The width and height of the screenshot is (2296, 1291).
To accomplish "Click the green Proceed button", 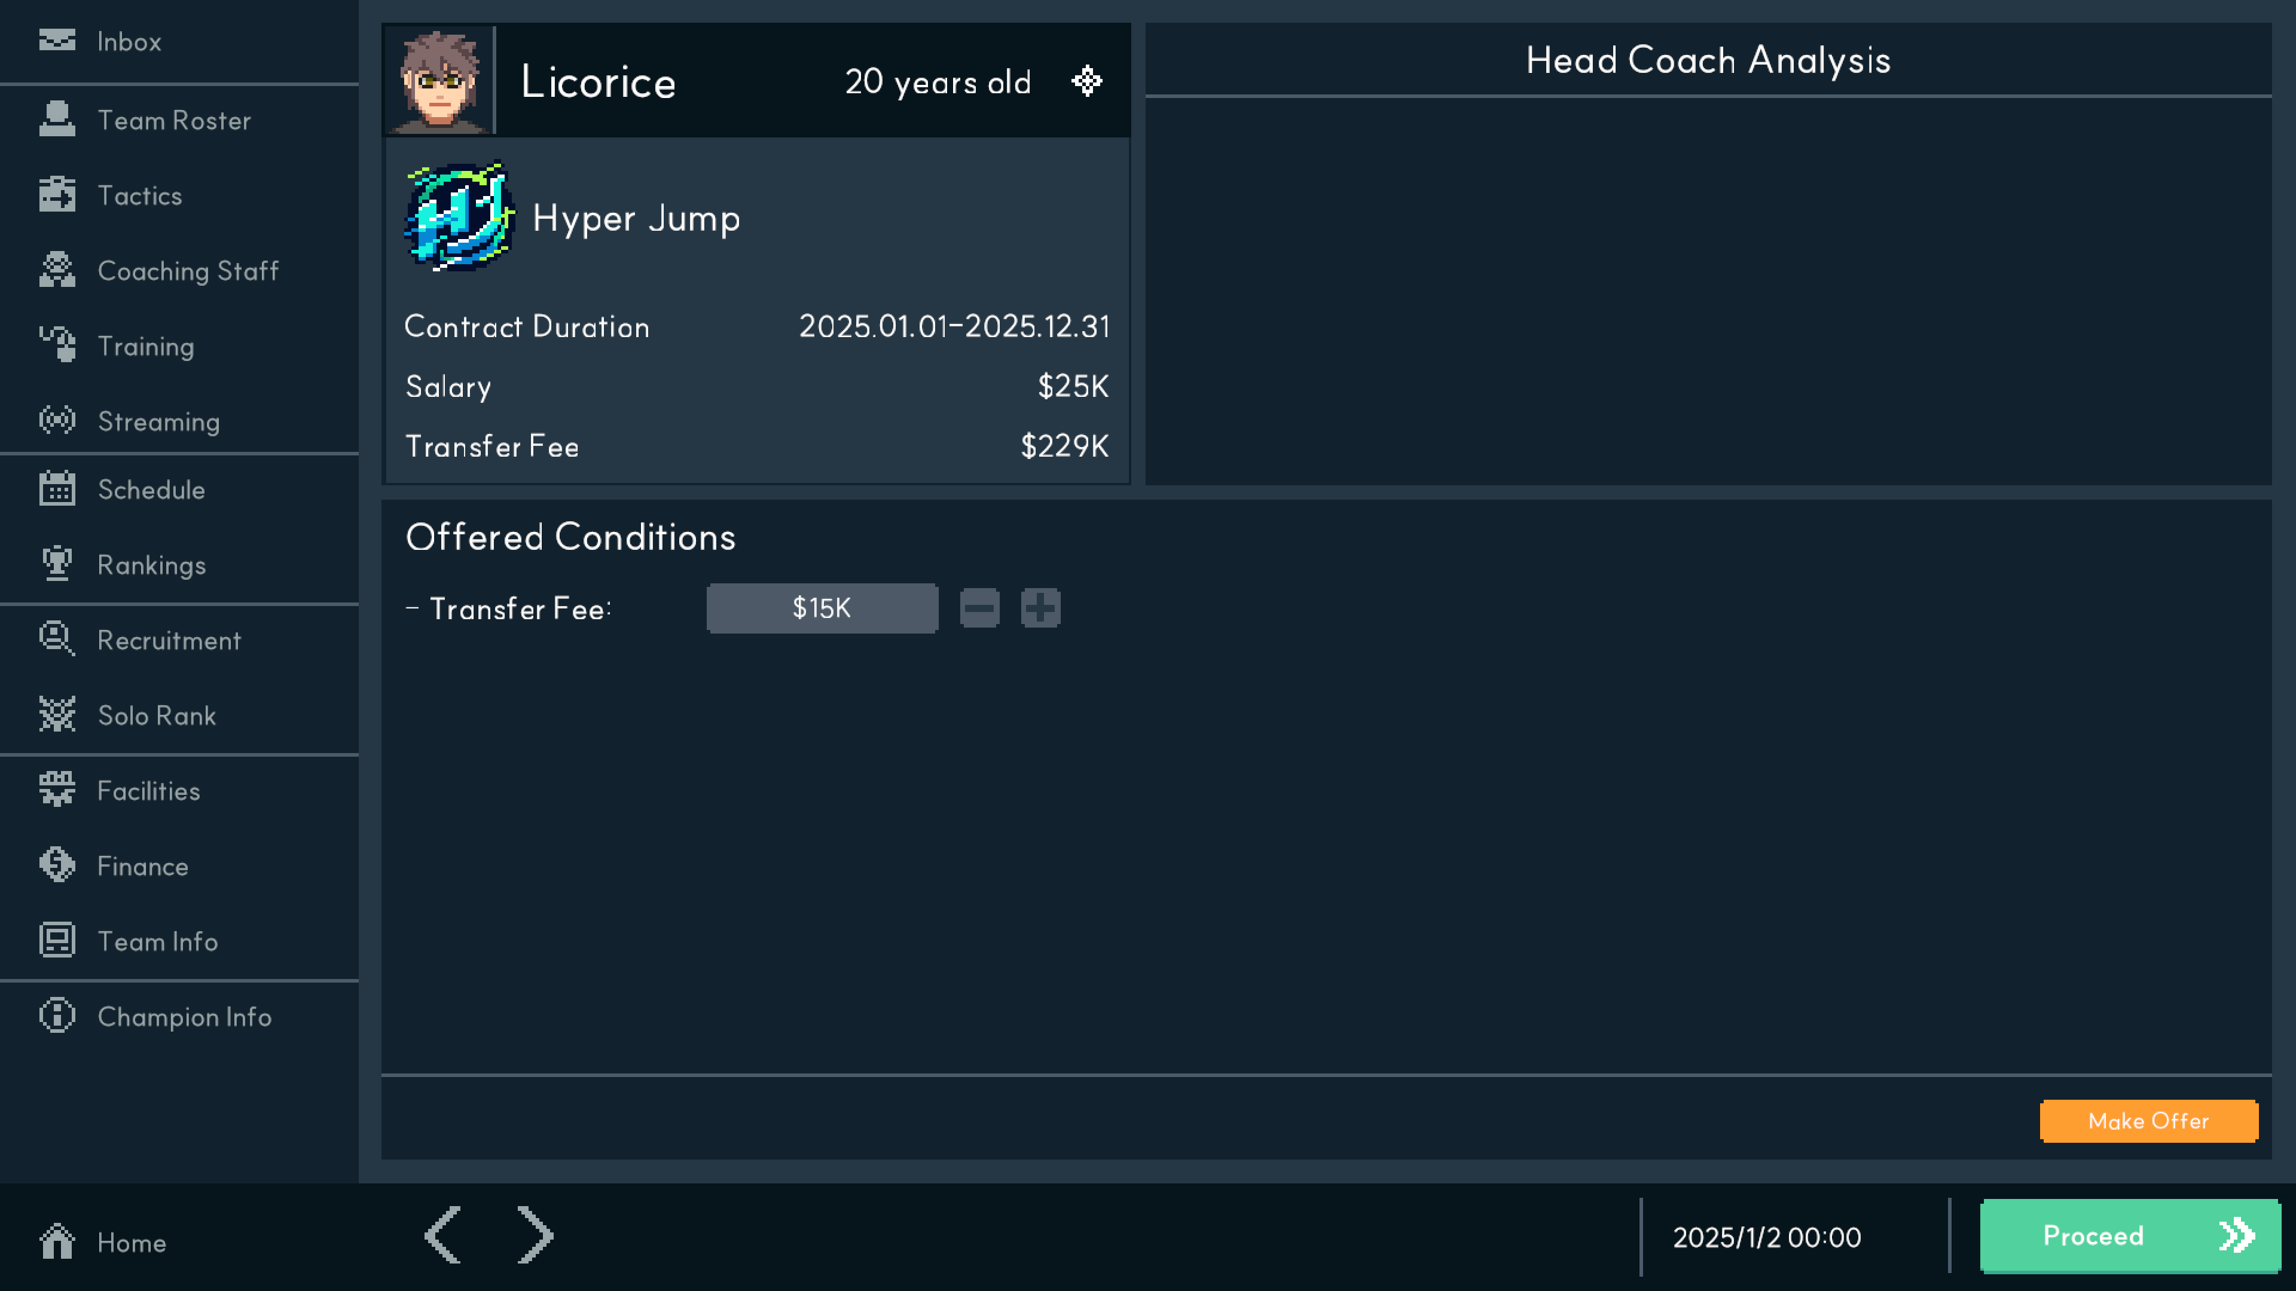I will click(2129, 1236).
